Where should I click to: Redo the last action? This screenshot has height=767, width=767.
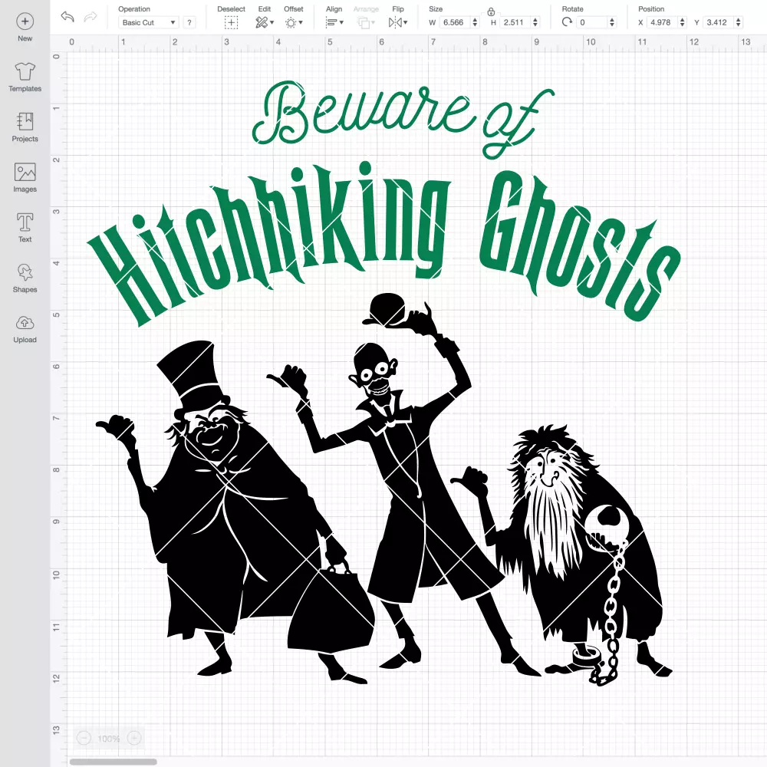pos(91,17)
